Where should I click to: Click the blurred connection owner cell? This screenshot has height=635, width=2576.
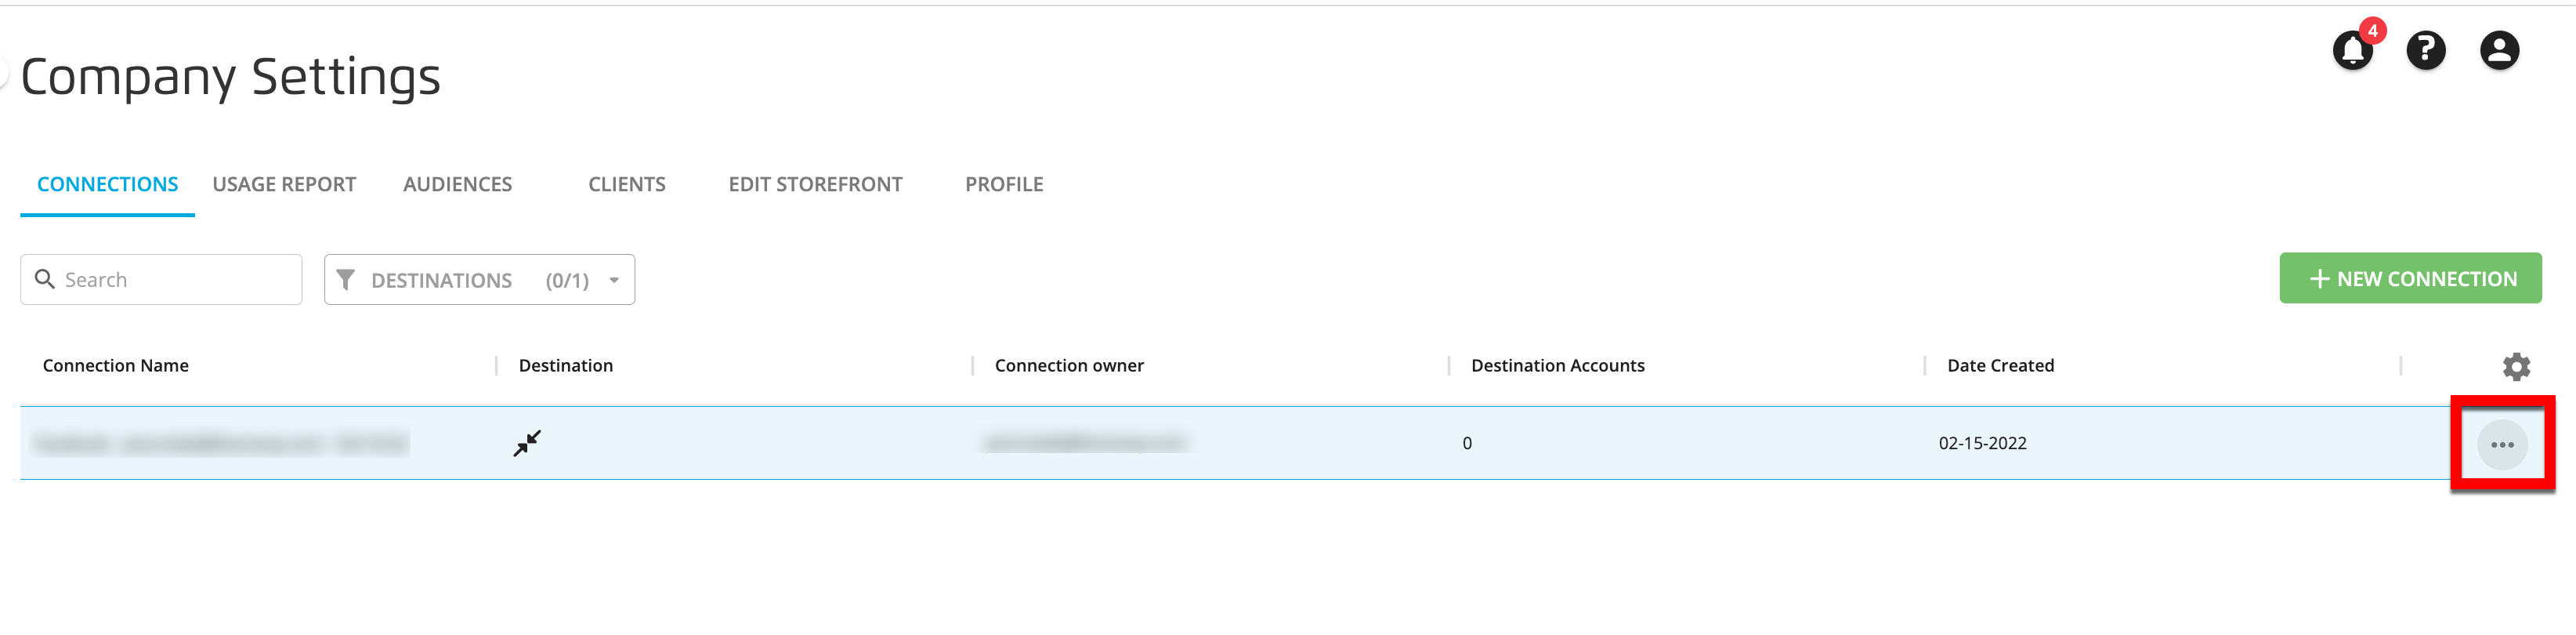[x=1085, y=443]
